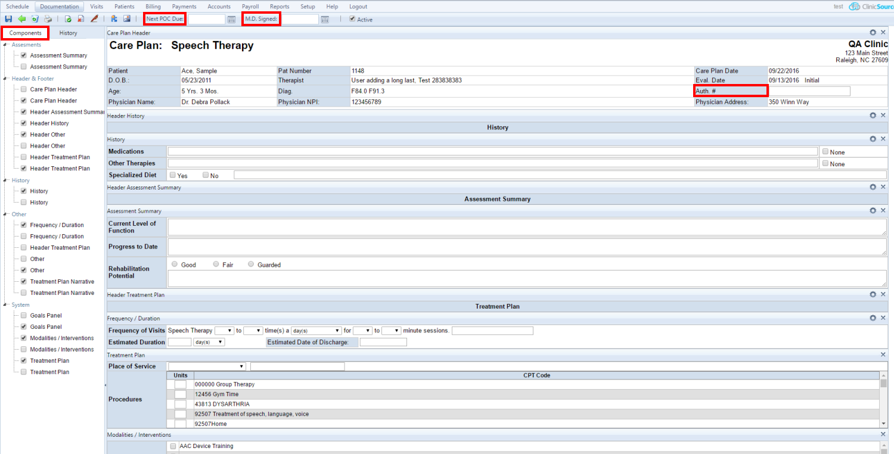Open the Place of Service dropdown

(x=207, y=366)
